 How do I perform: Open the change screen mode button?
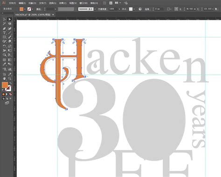pos(7,103)
